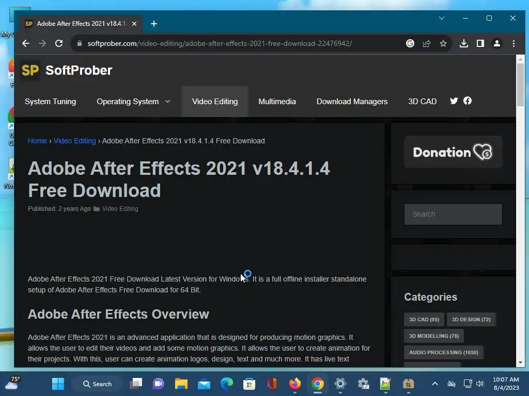Open clock and date panel
The width and height of the screenshot is (529, 396).
(x=506, y=384)
